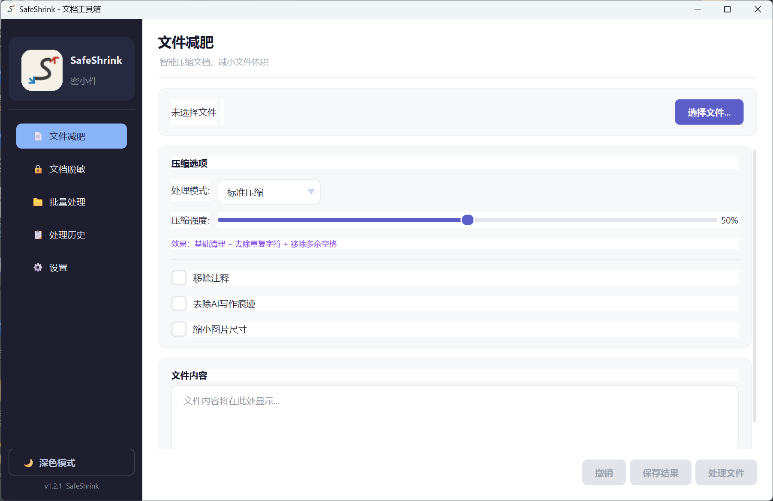Click the 保存结果 button
This screenshot has height=501, width=773.
pyautogui.click(x=660, y=473)
